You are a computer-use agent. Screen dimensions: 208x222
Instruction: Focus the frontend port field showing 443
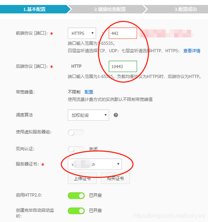[x=123, y=33]
